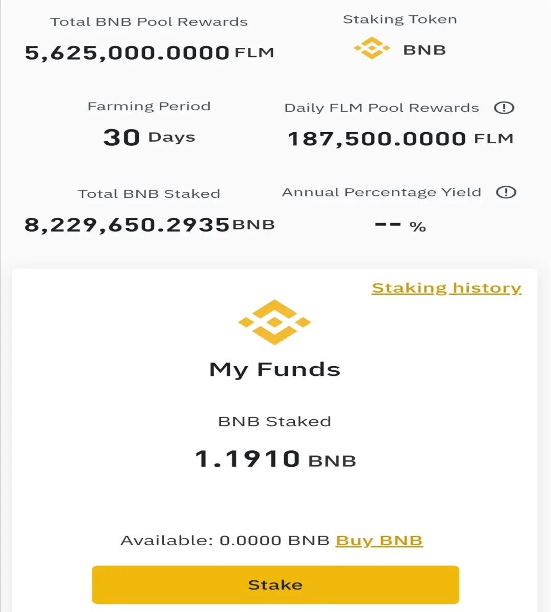This screenshot has height=612, width=551.
Task: Click the BNB Staked label
Action: [274, 421]
